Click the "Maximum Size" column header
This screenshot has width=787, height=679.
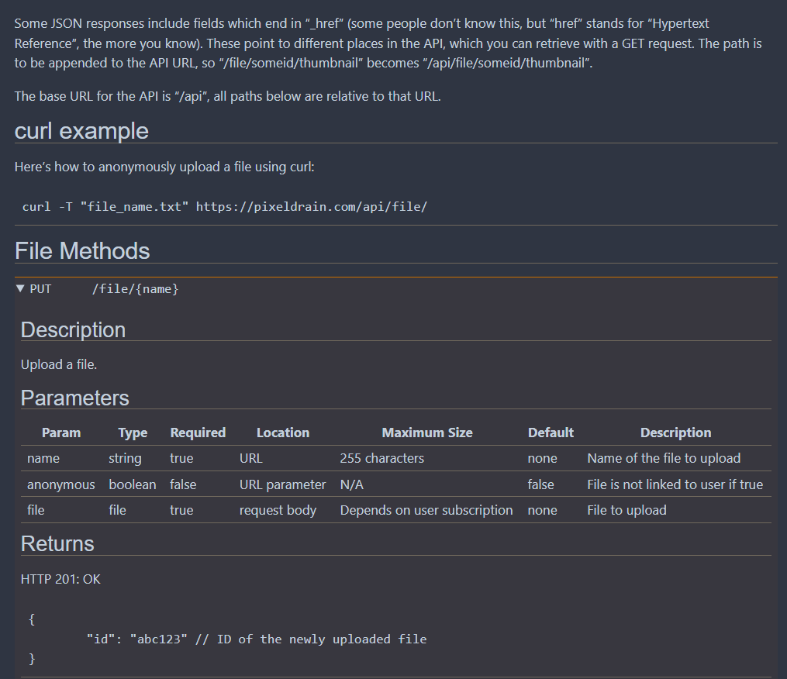pos(426,433)
